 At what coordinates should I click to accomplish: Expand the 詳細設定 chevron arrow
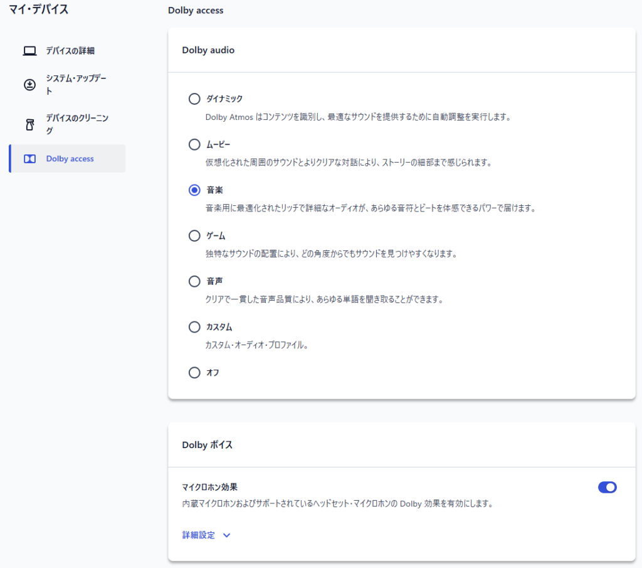click(x=226, y=535)
